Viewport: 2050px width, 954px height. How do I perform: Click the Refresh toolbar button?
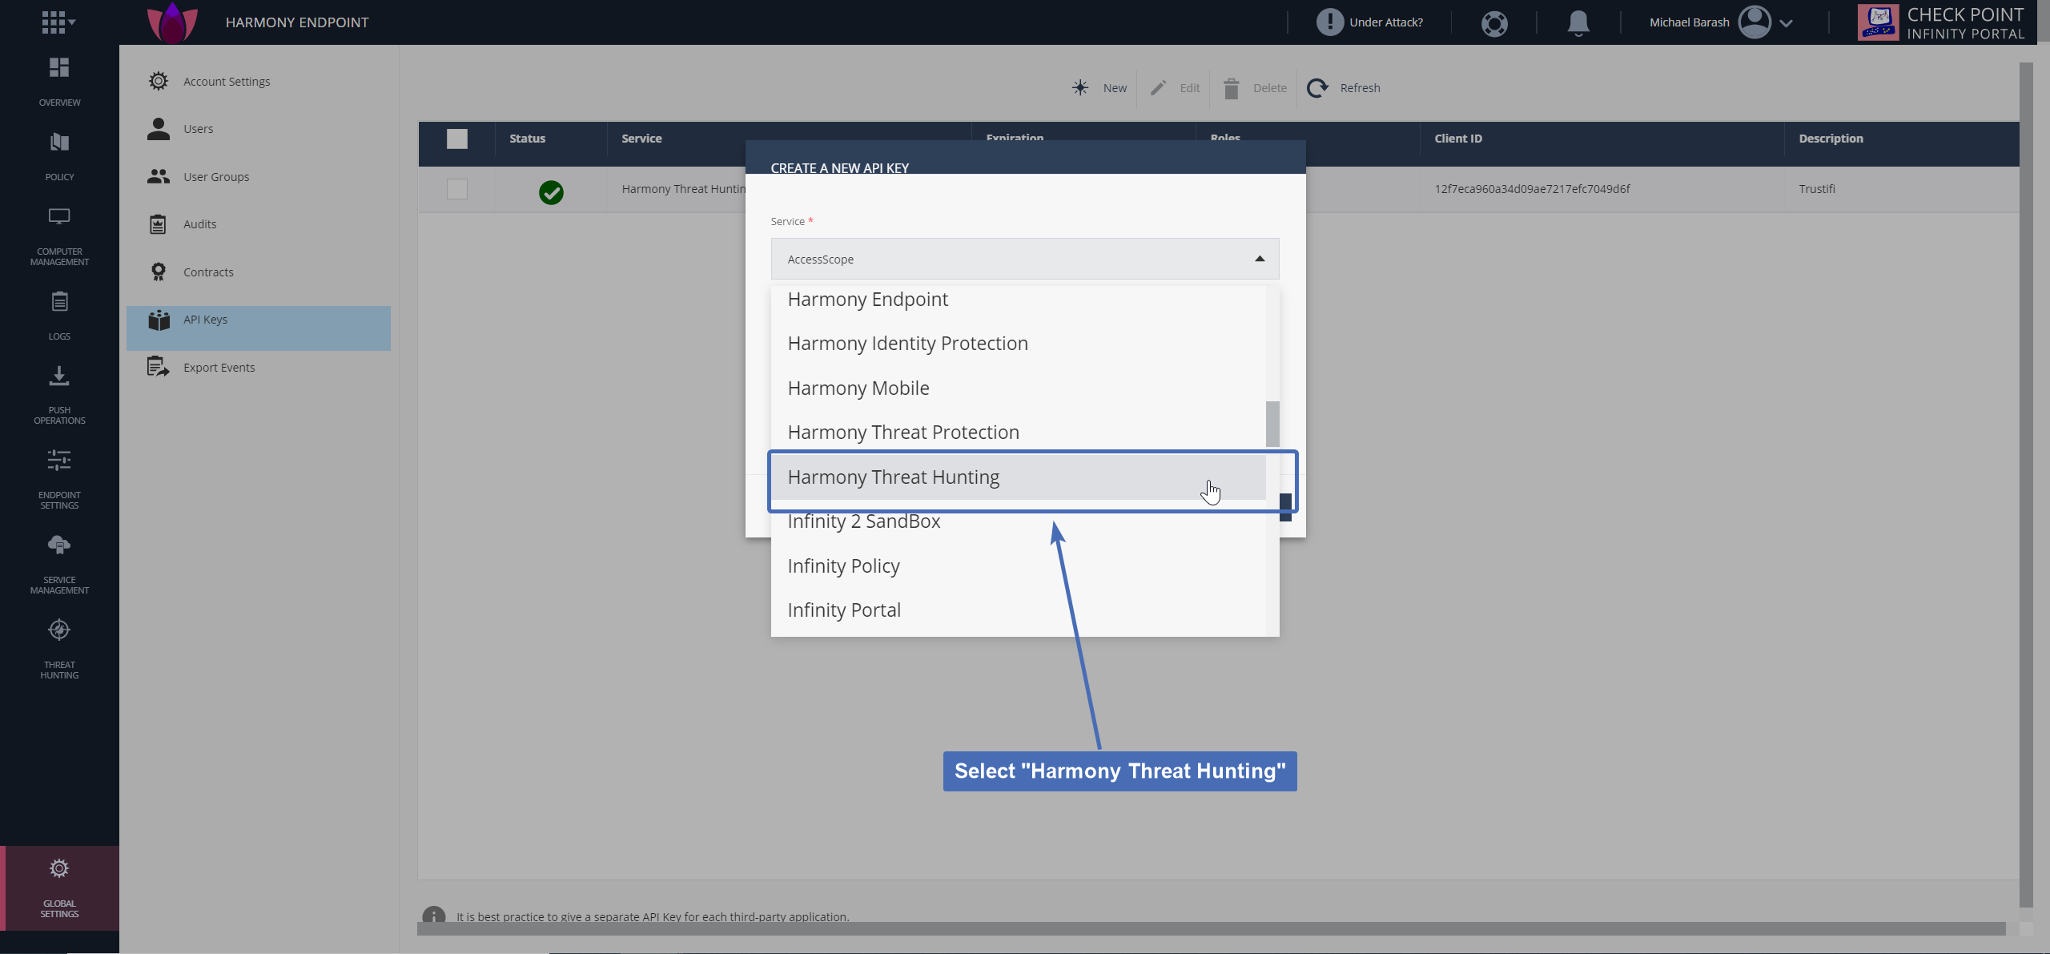(x=1345, y=88)
